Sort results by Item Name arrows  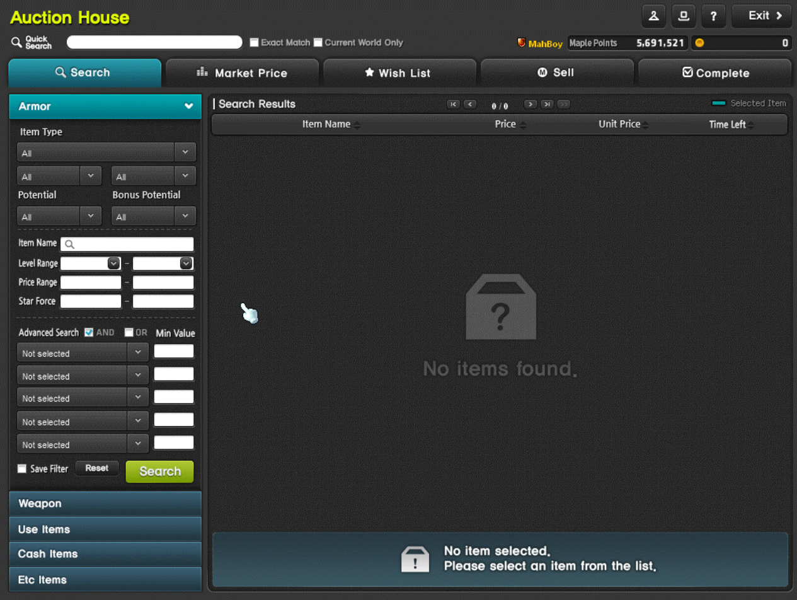pyautogui.click(x=357, y=125)
